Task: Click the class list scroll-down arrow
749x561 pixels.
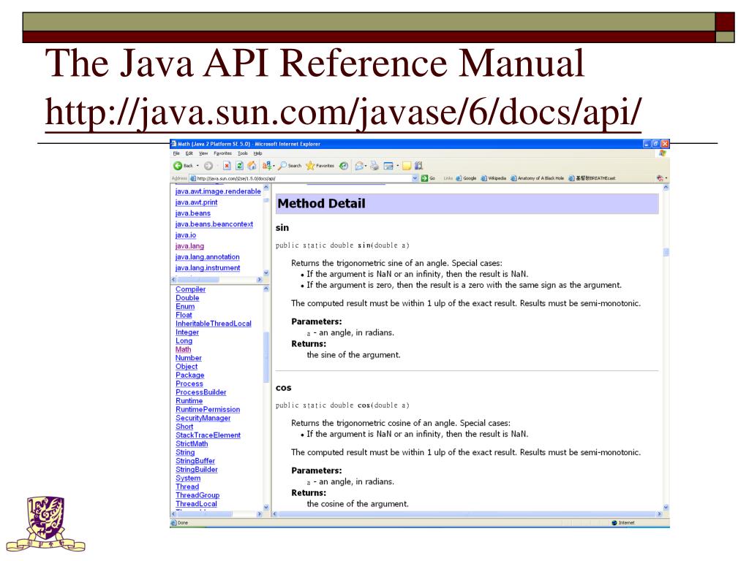Action: pos(266,508)
